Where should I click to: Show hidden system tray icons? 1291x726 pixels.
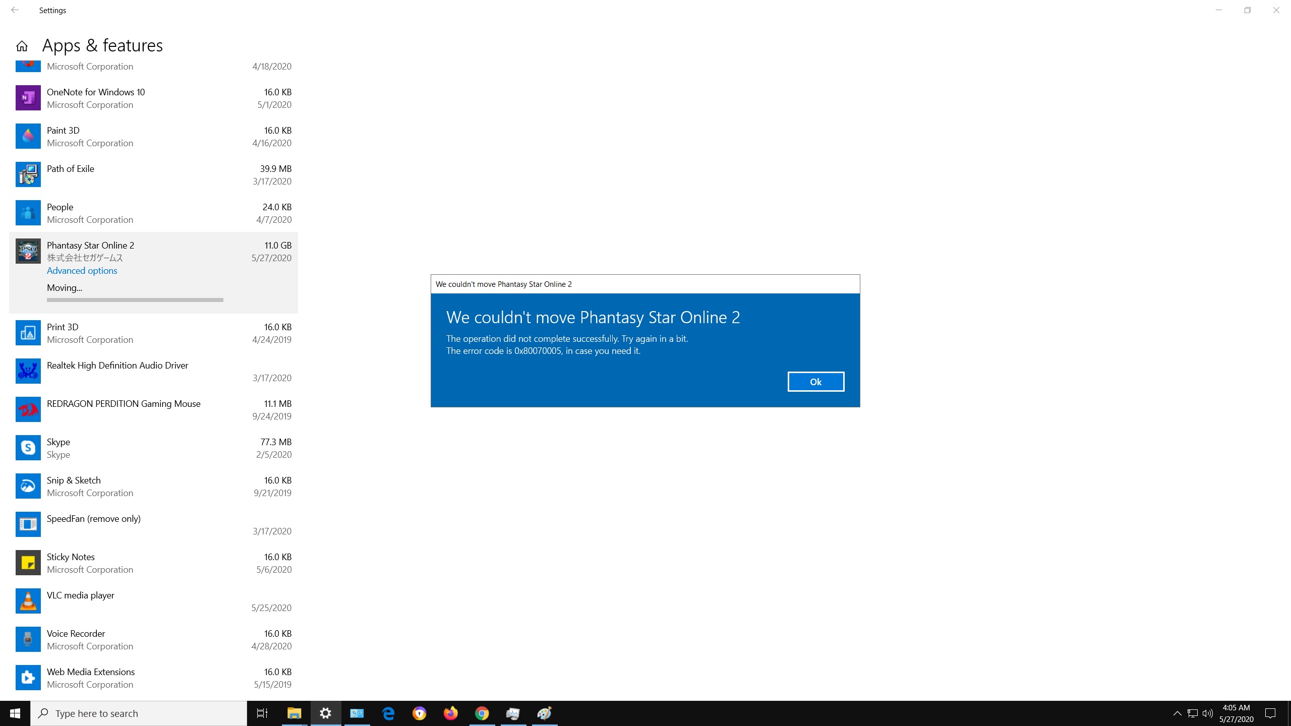click(1177, 713)
